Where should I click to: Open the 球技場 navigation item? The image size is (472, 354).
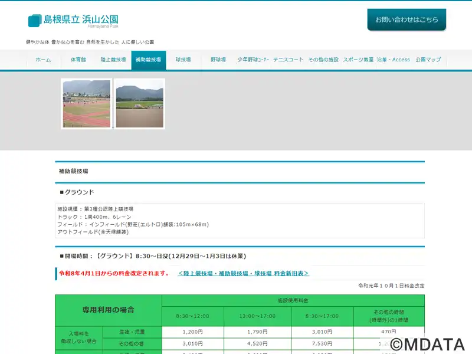[x=183, y=60]
